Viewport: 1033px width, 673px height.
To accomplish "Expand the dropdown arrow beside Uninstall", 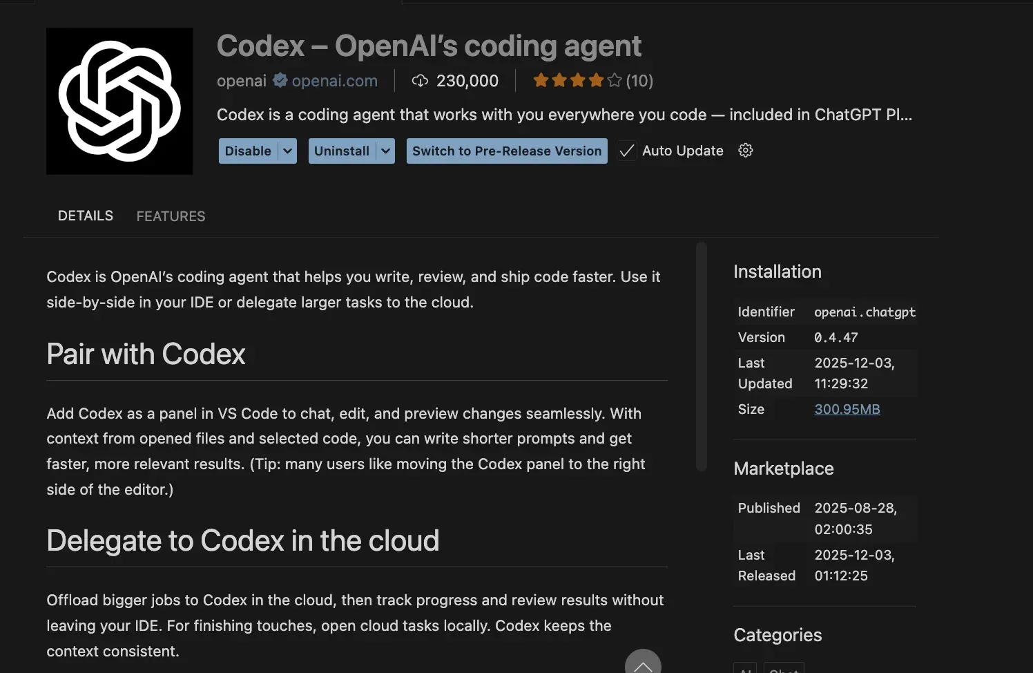I will (x=386, y=151).
